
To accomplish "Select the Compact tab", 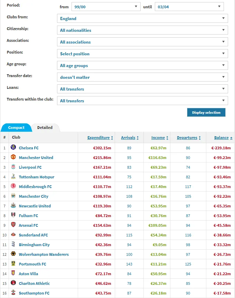I will [16, 128].
